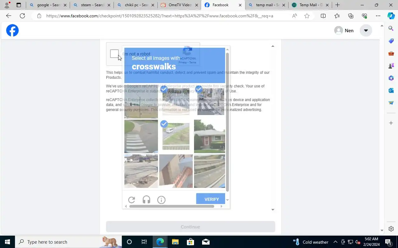Reload the captcha challenge
Image resolution: width=398 pixels, height=248 pixels.
[132, 200]
